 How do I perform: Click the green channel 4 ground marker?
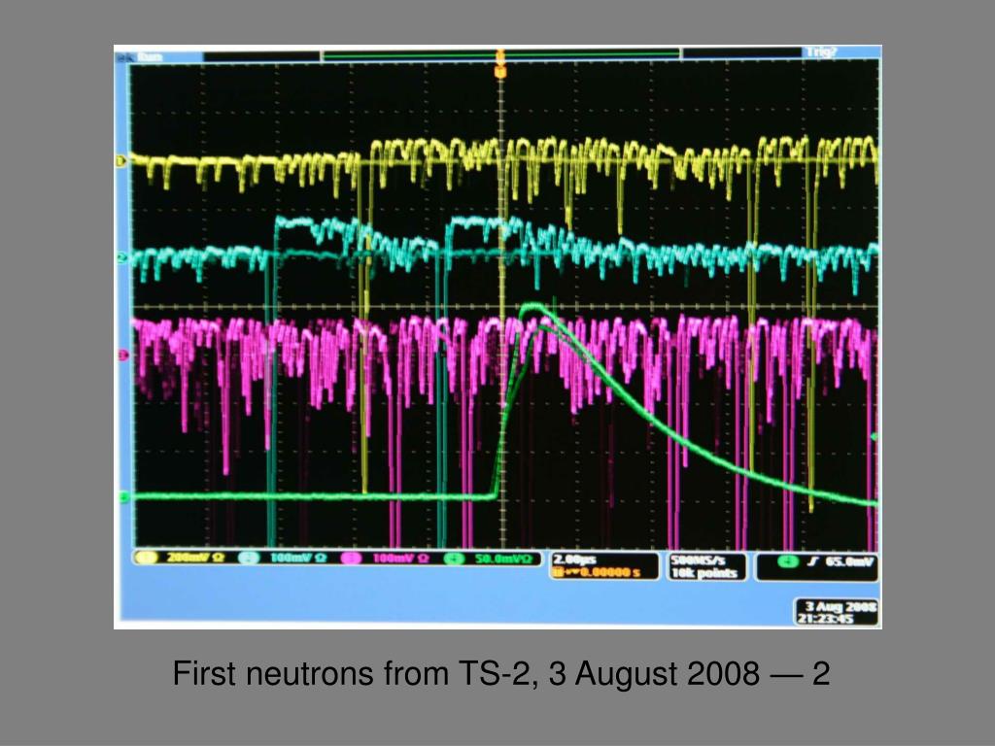(x=122, y=498)
